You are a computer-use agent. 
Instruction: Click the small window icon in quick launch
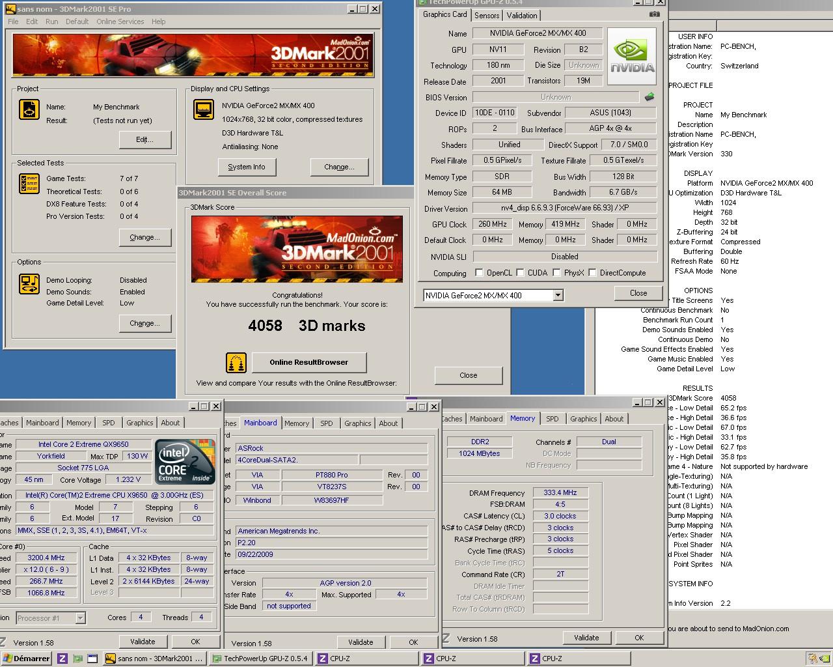click(92, 659)
